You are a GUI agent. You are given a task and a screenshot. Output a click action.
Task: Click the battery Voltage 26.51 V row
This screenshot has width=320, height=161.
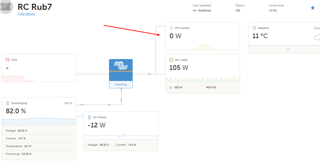[x=39, y=131]
